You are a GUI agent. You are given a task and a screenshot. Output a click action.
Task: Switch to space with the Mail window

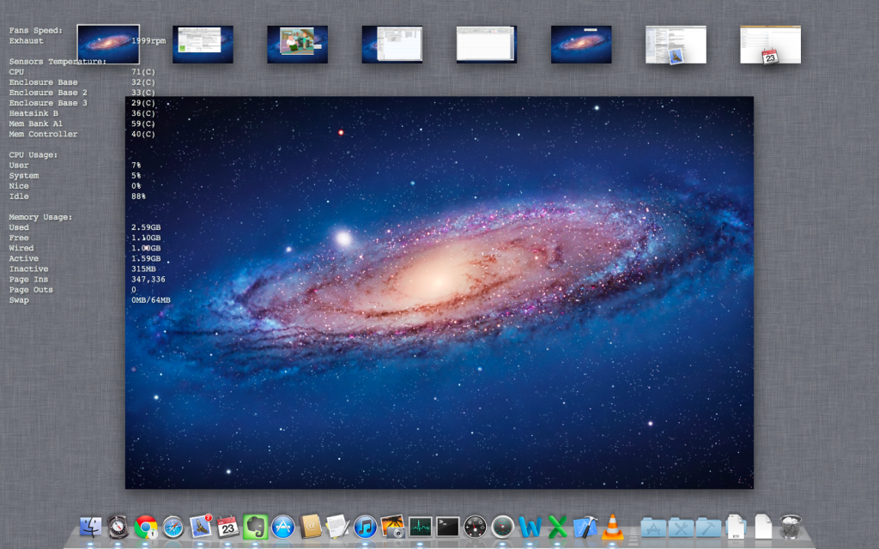(676, 45)
